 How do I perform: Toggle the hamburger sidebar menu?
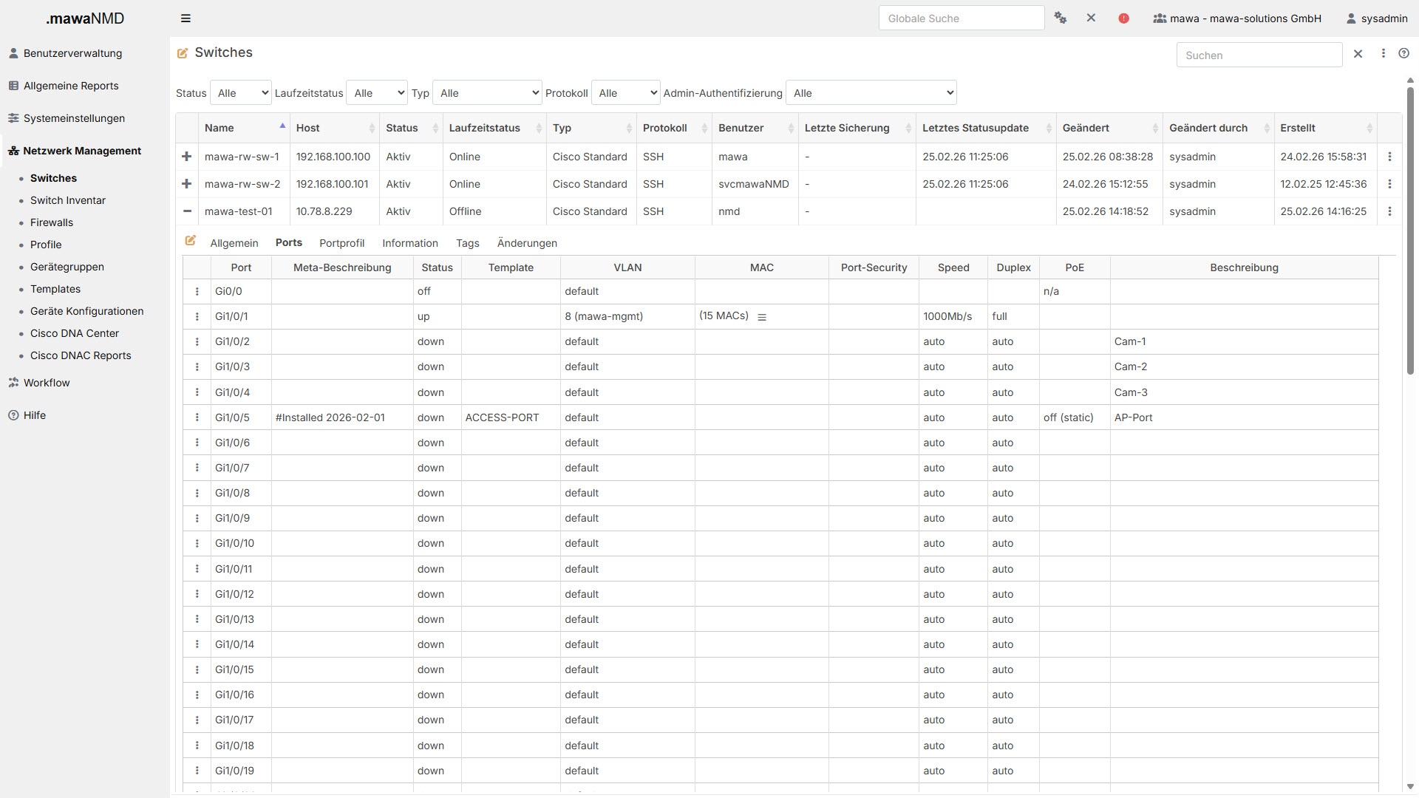186,18
